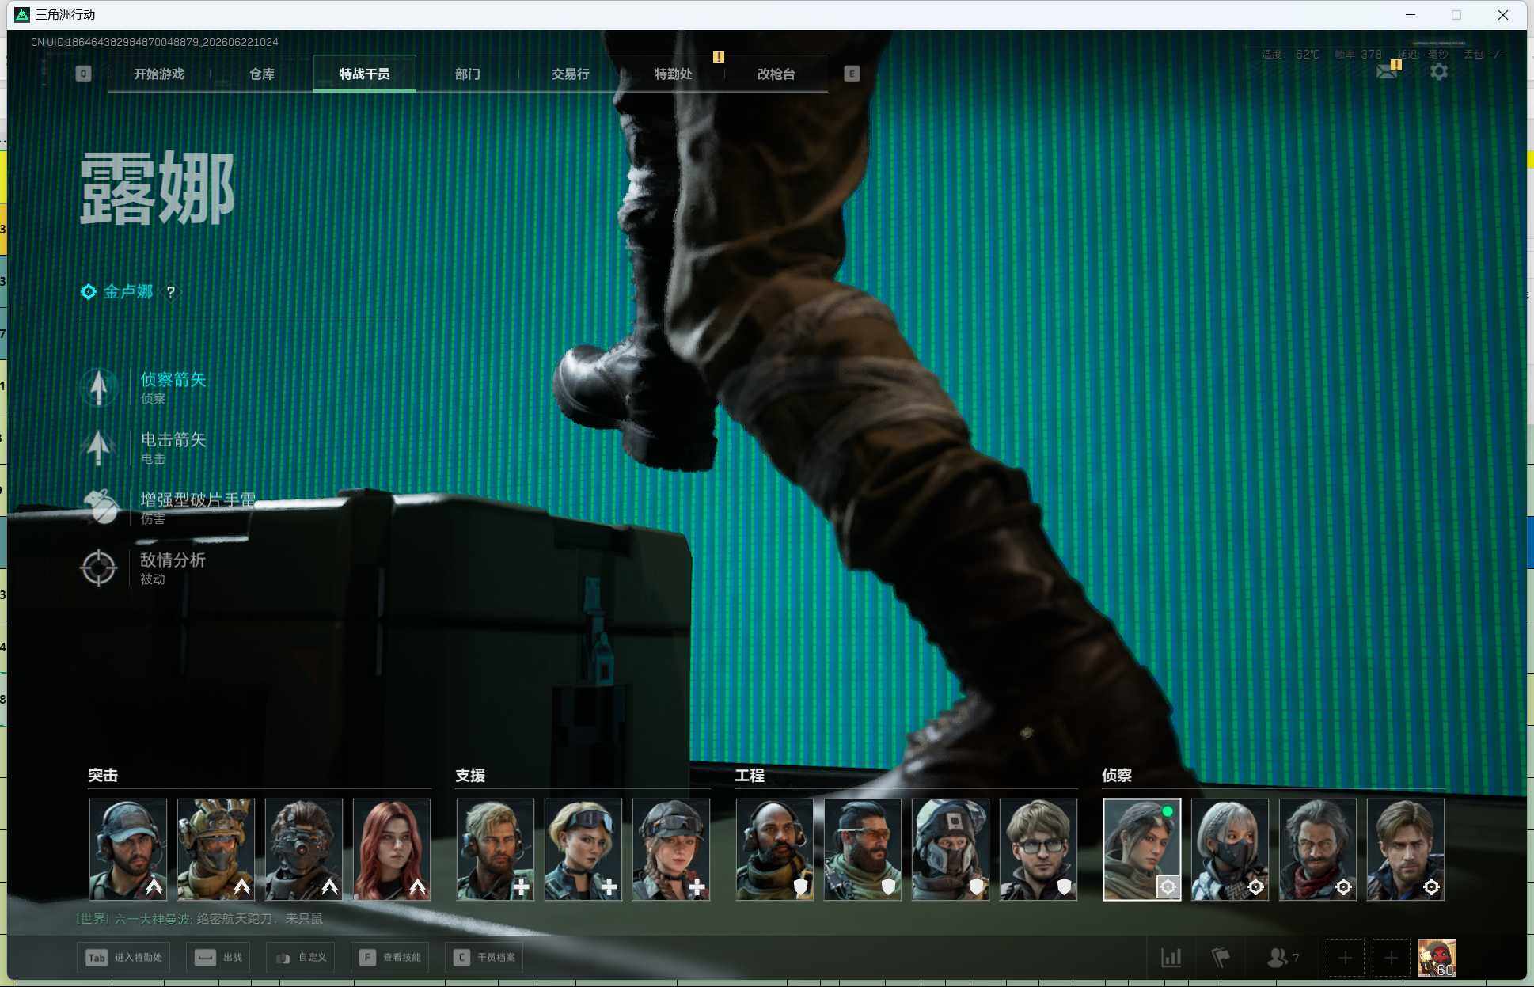Choose the engineer operator with orange glasses

pos(863,849)
